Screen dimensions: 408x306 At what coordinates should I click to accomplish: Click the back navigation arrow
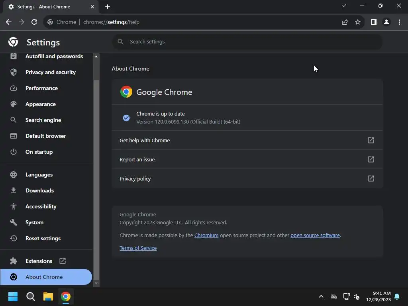(9, 22)
